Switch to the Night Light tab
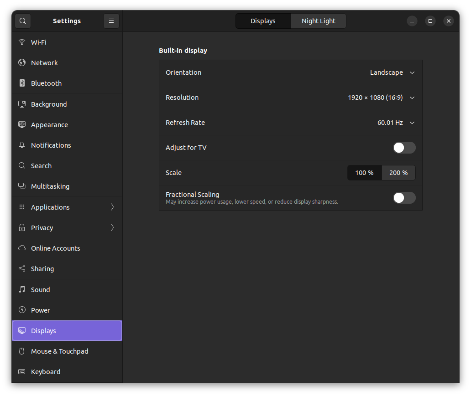 point(319,21)
